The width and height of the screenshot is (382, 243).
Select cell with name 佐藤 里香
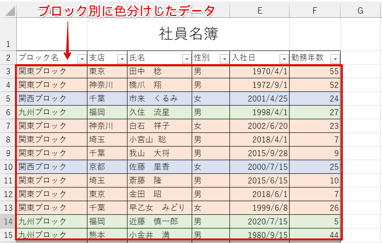(159, 167)
